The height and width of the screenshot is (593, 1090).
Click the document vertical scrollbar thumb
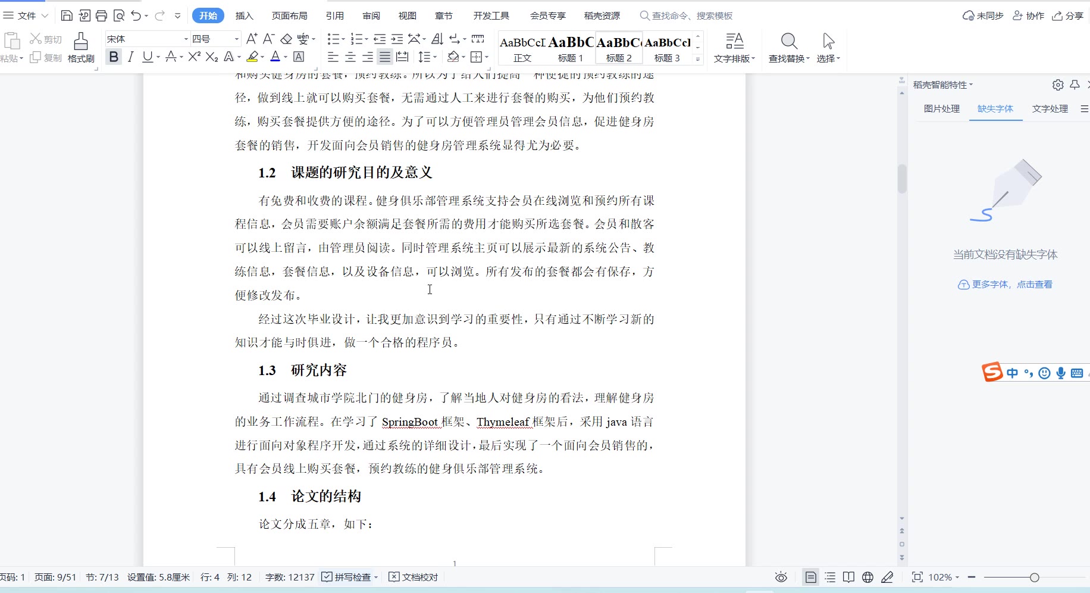(x=902, y=179)
